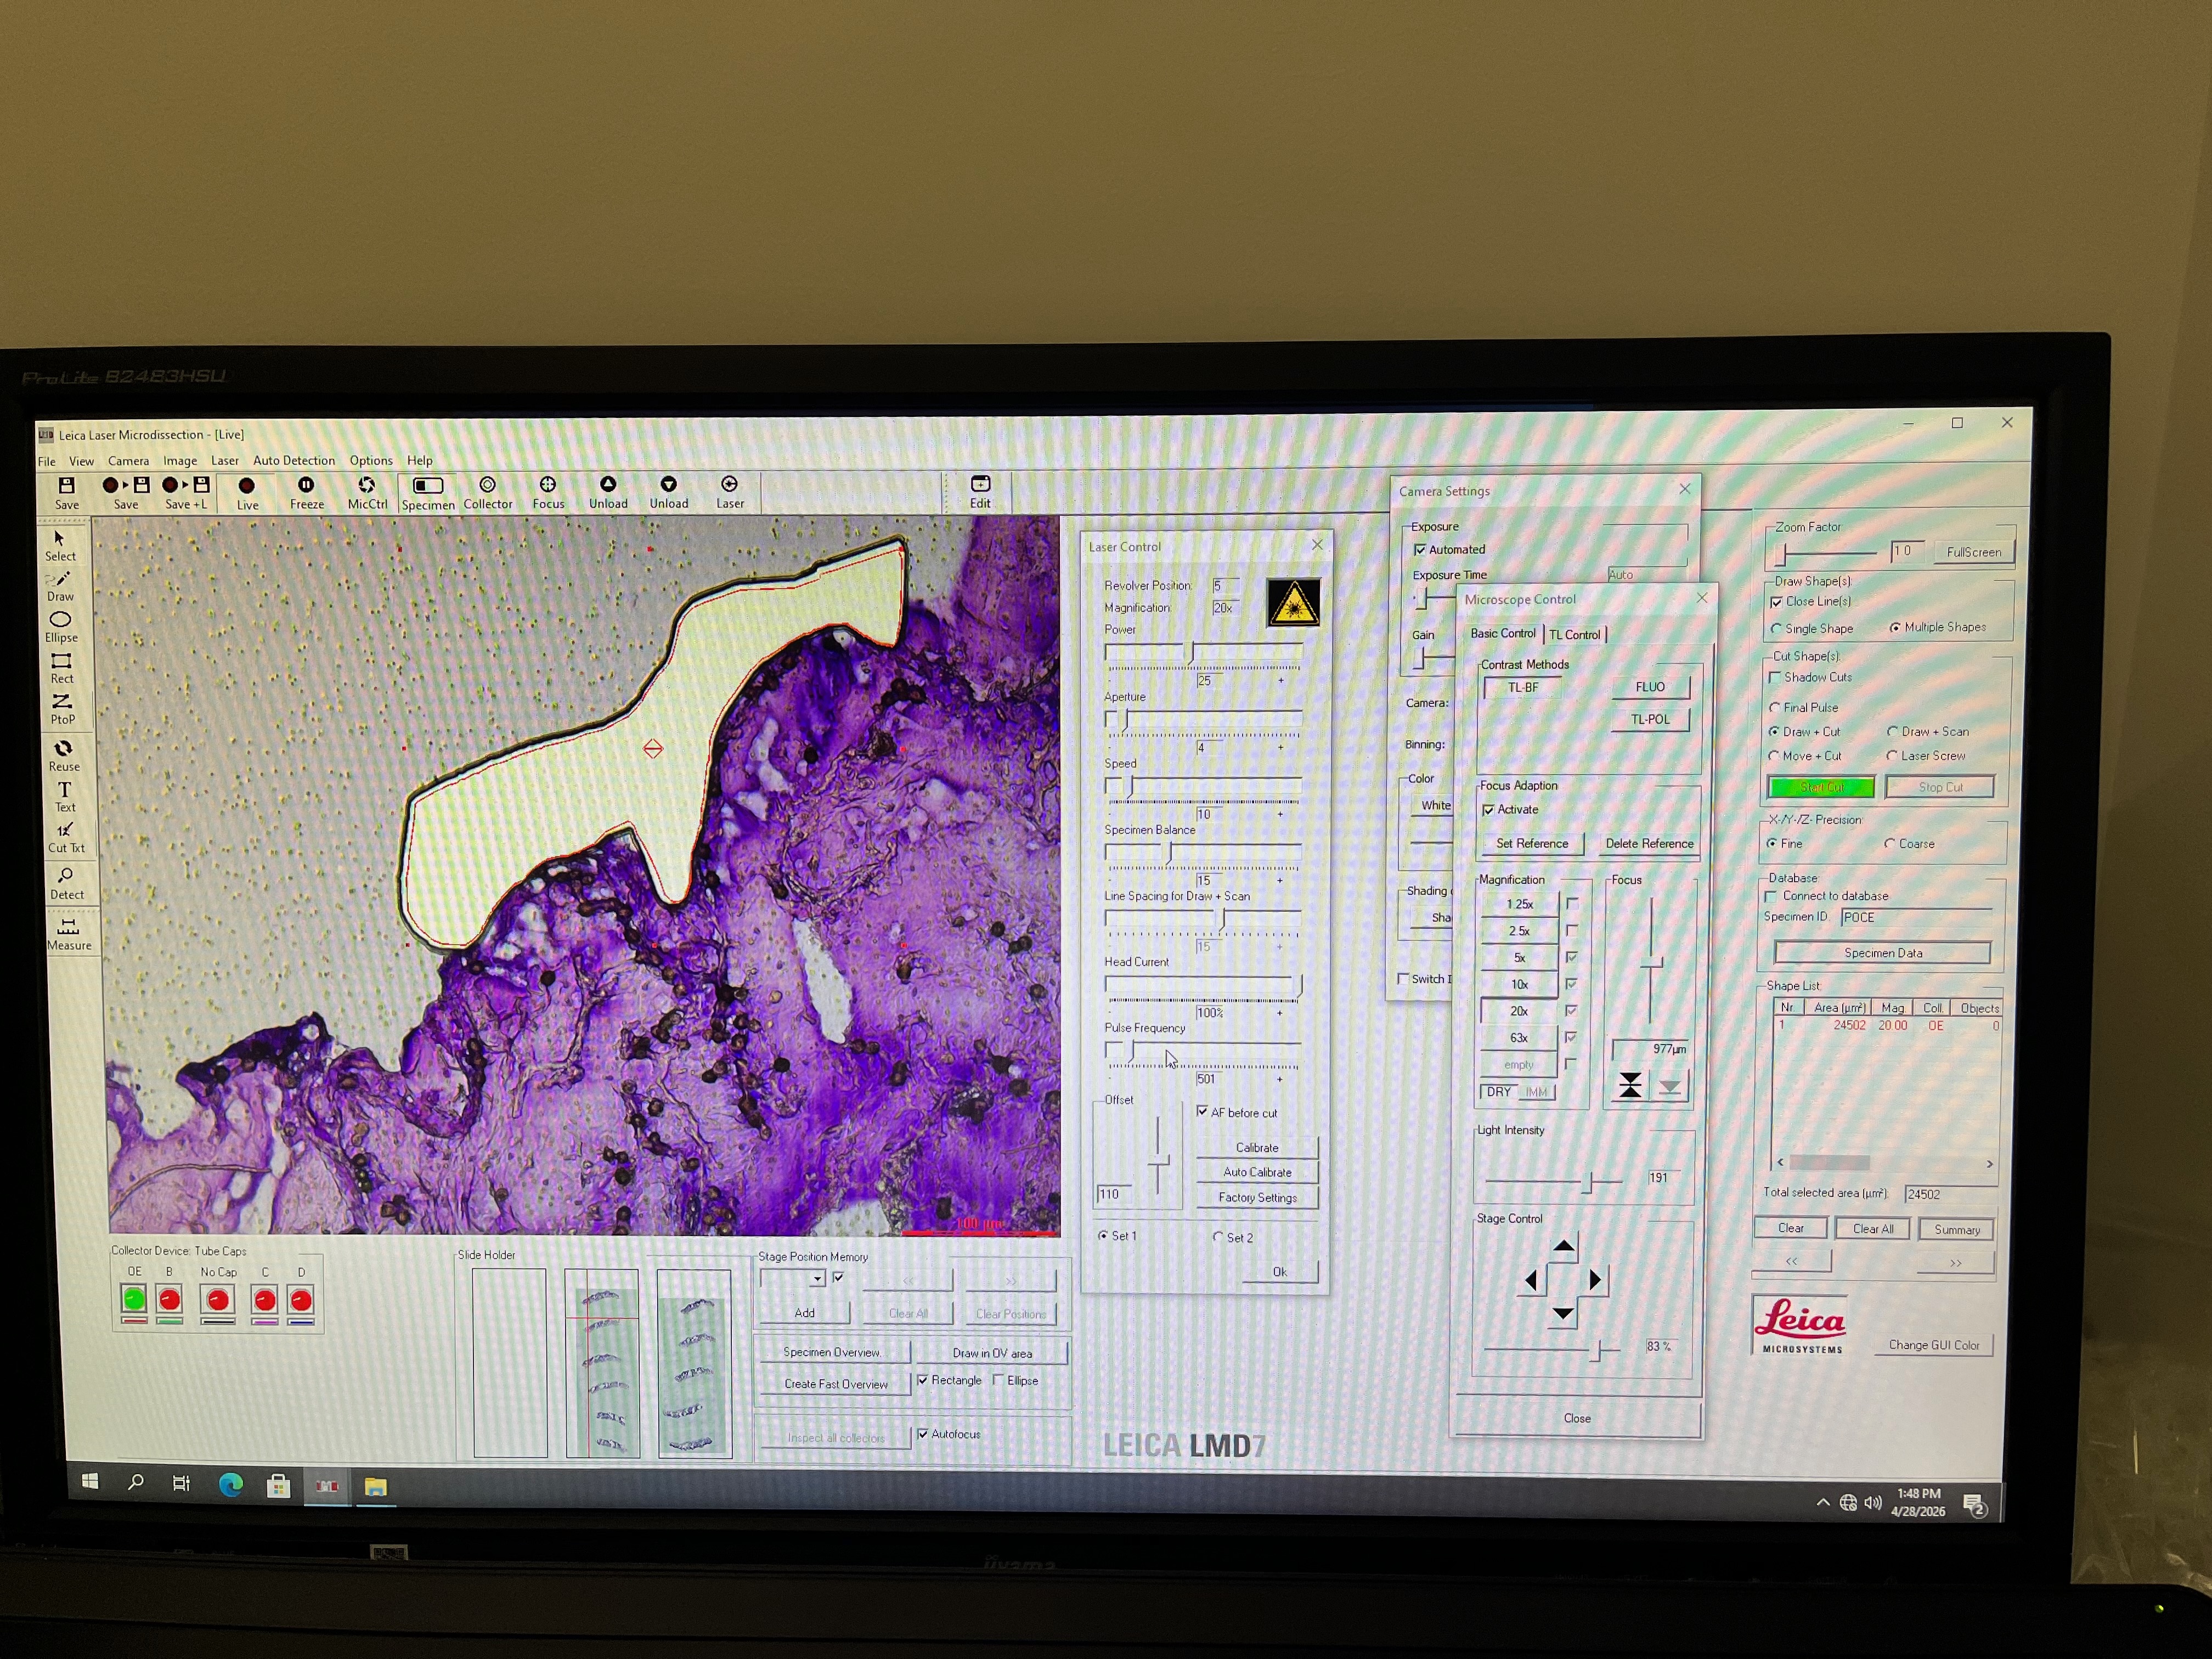The image size is (2212, 1659).
Task: Click the Set Reference button
Action: [1532, 844]
